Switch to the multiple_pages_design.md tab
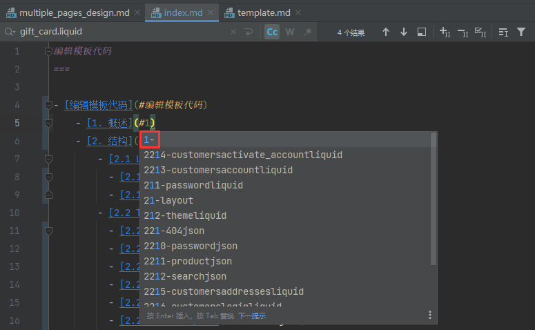 pyautogui.click(x=68, y=12)
